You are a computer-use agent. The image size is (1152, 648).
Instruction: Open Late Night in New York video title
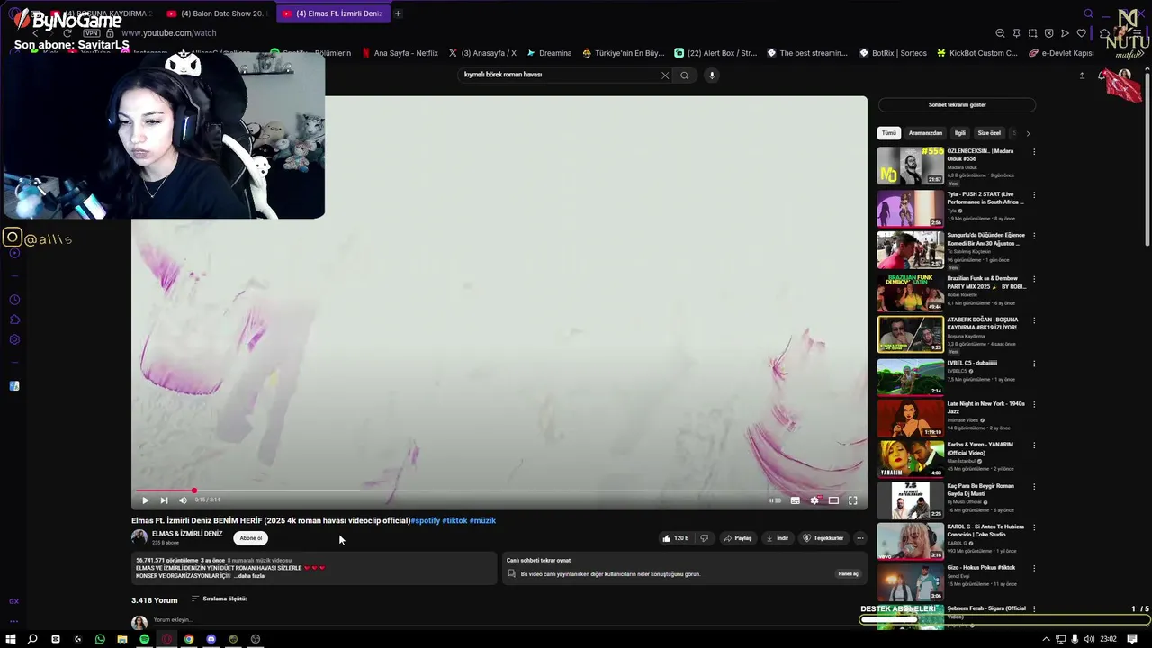click(985, 407)
